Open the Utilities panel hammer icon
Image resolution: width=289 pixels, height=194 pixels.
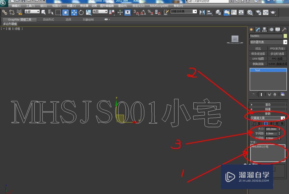[x=284, y=29]
